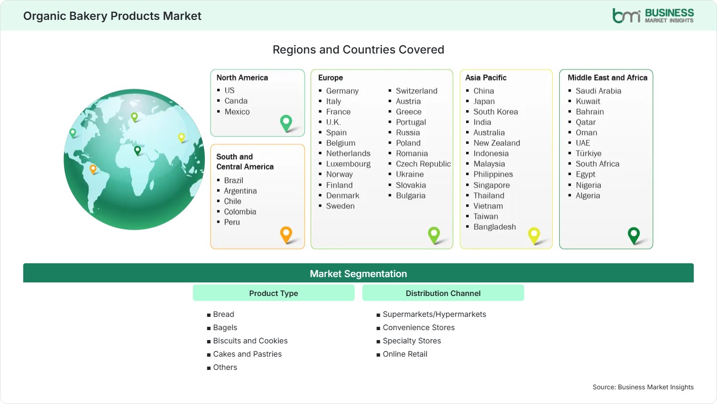Click Biscuits and Cookies item
Image resolution: width=717 pixels, height=404 pixels.
tap(250, 341)
